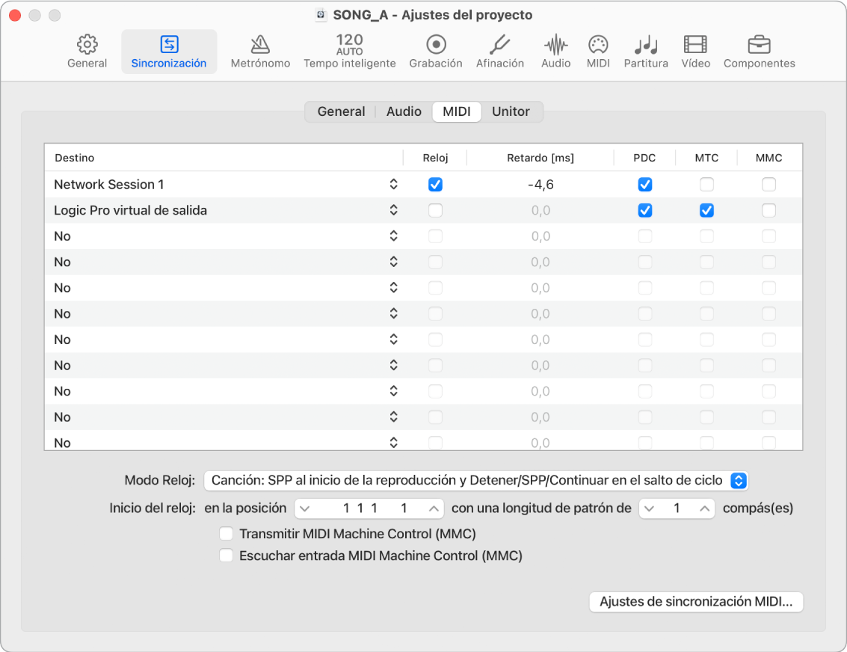Select the MIDI sync tab
Screen dimensions: 847x652
tap(457, 111)
